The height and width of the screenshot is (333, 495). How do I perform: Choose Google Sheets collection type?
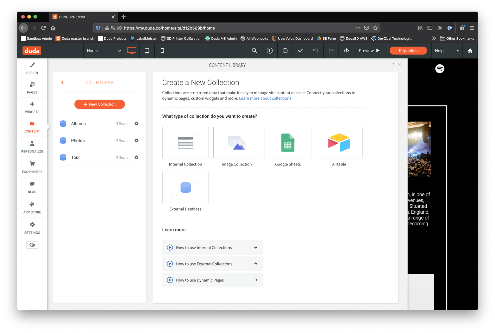(x=288, y=143)
